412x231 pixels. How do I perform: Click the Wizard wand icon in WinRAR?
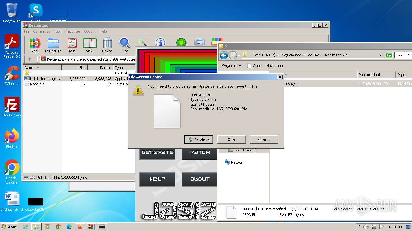pyautogui.click(x=142, y=42)
